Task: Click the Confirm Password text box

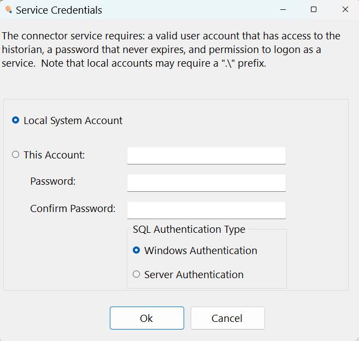Action: point(207,210)
